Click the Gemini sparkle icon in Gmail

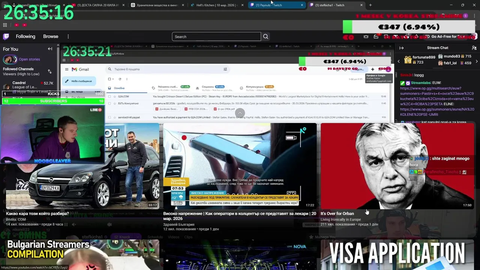372,69
